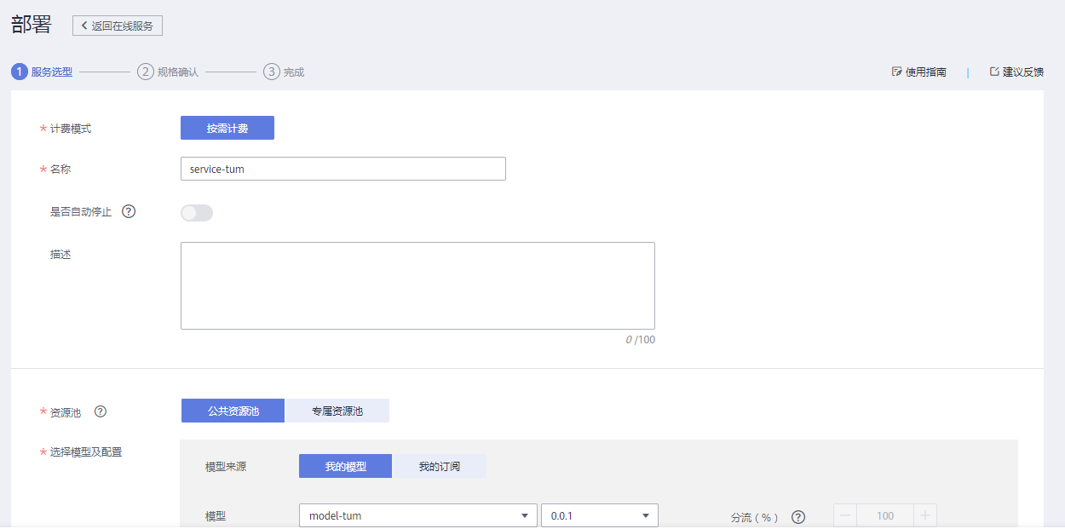The height and width of the screenshot is (529, 1065).
Task: Click the help icon next to 资源池
Action: tap(101, 411)
